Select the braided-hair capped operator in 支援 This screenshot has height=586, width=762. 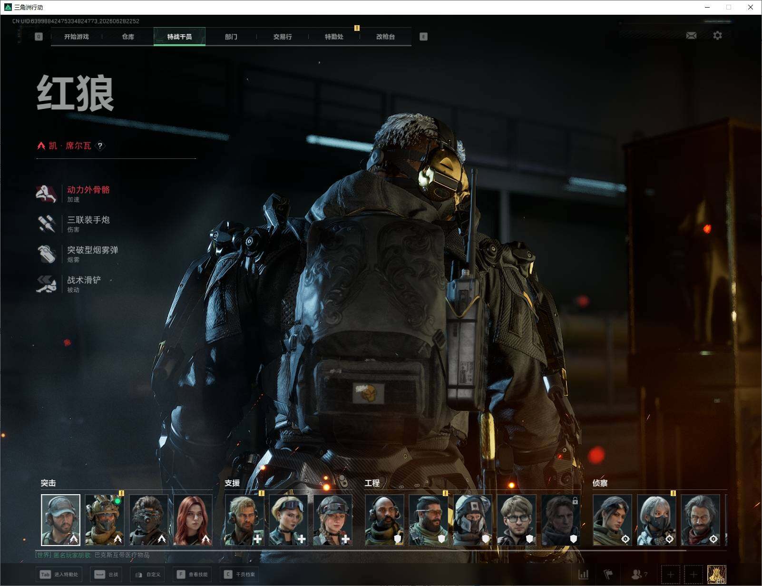pos(333,520)
